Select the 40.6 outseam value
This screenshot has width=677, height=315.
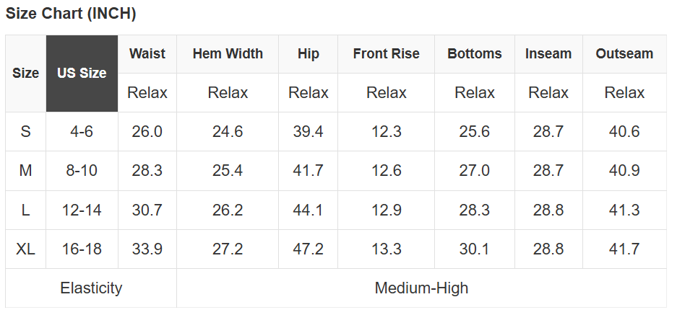[x=624, y=132]
